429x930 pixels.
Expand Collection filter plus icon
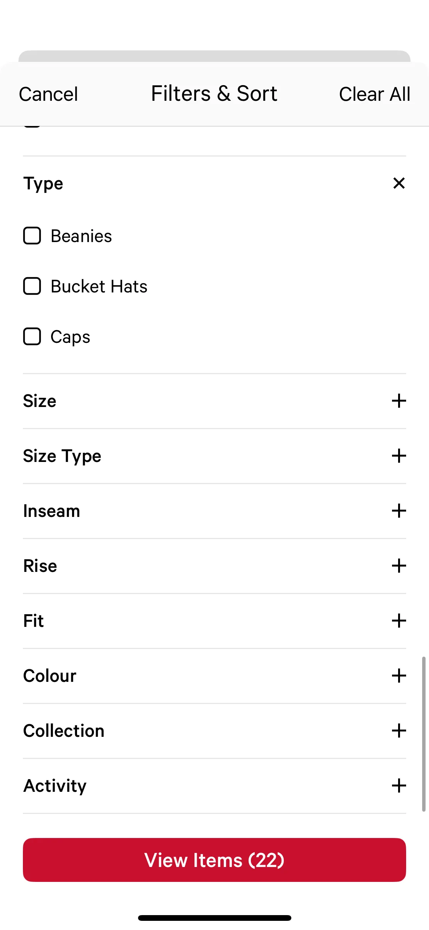[x=399, y=731]
